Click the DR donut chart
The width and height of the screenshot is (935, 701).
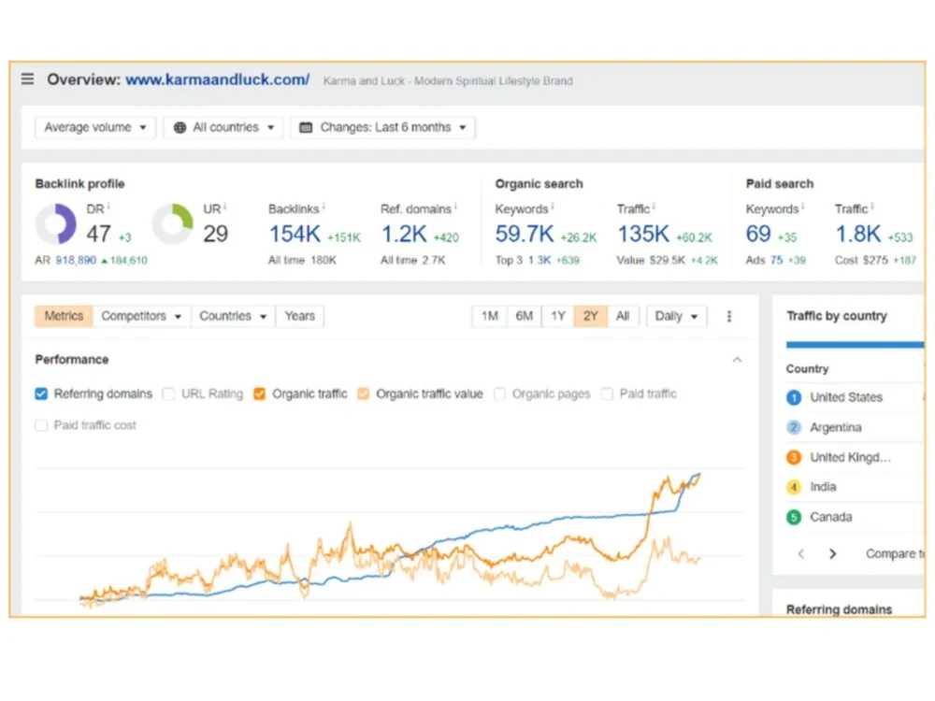click(56, 224)
